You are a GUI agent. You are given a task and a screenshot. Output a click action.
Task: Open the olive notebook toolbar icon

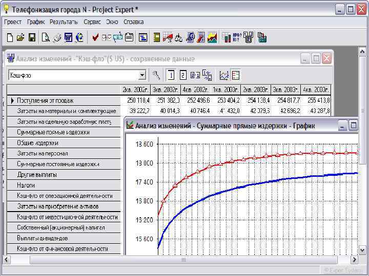point(156,37)
